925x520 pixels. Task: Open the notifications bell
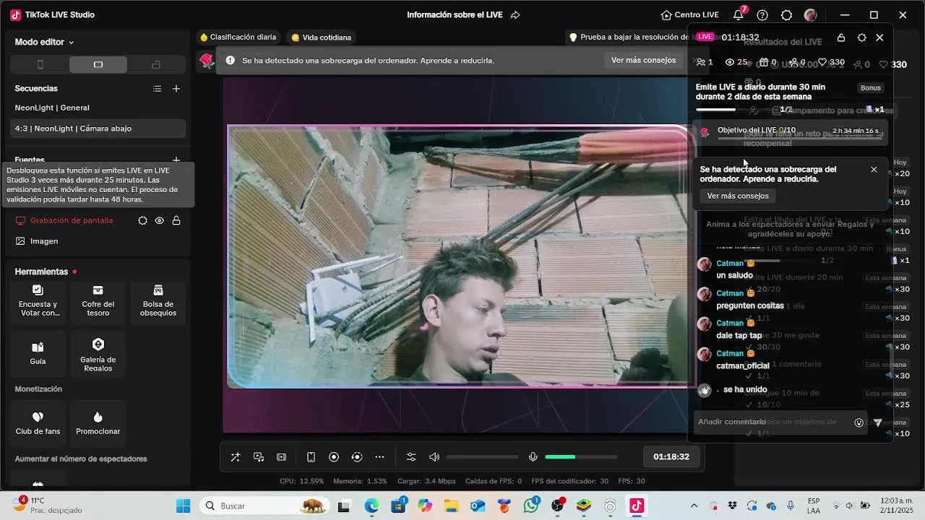[738, 15]
